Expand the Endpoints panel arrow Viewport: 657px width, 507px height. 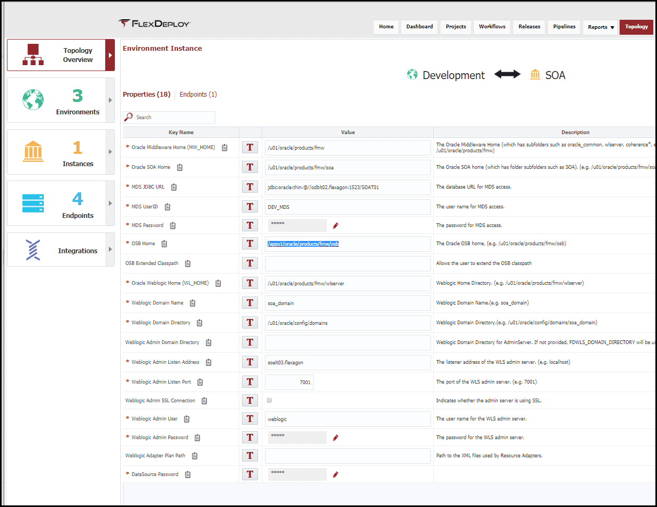[x=110, y=204]
